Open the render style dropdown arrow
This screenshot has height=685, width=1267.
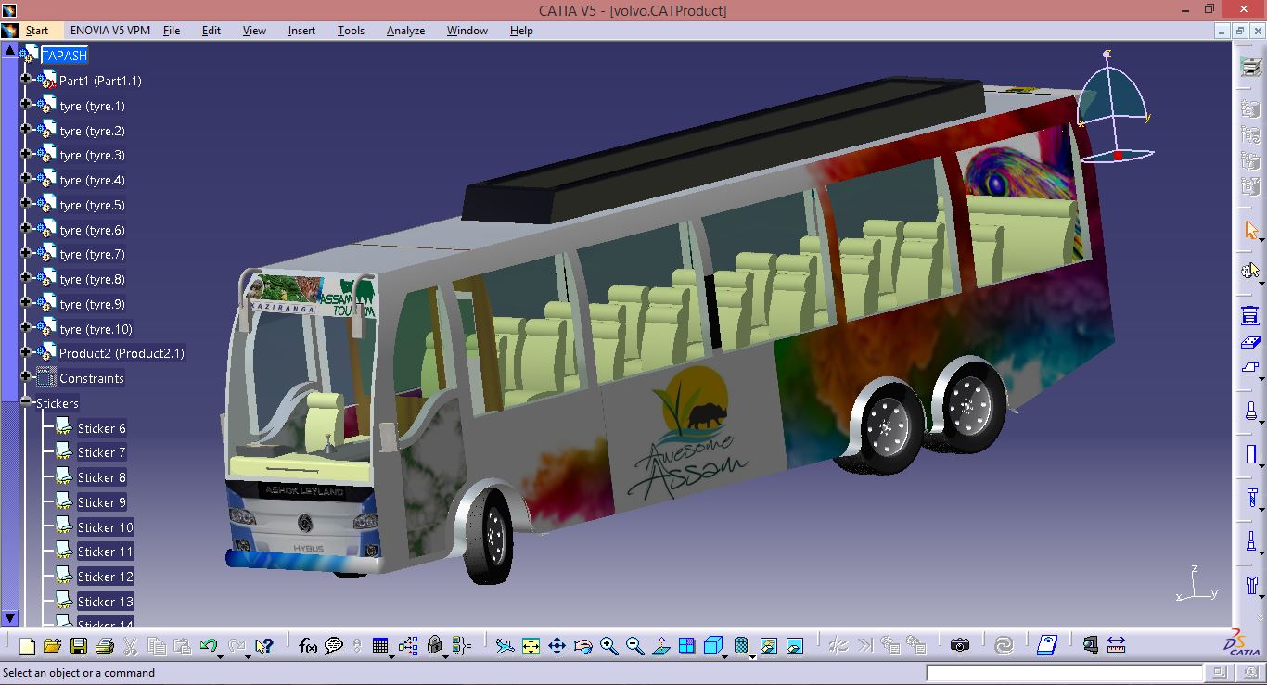coord(751,656)
